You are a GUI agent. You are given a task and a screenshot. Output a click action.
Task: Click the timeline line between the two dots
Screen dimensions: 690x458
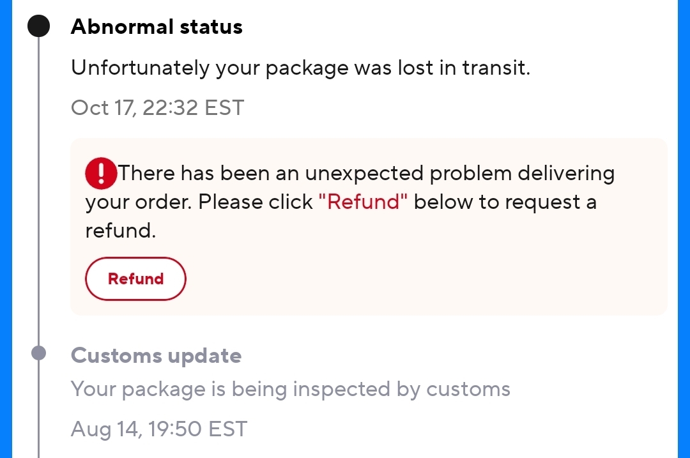coord(39,192)
